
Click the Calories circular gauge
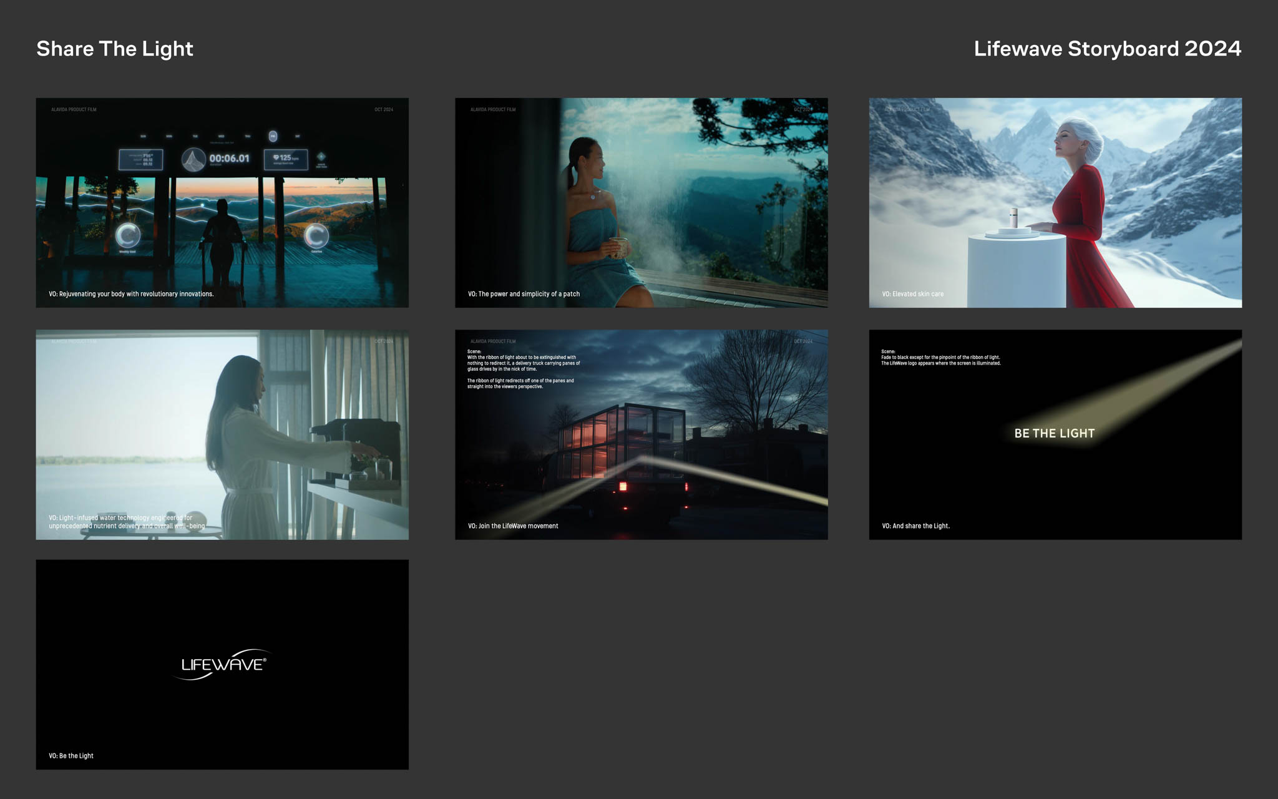click(316, 235)
